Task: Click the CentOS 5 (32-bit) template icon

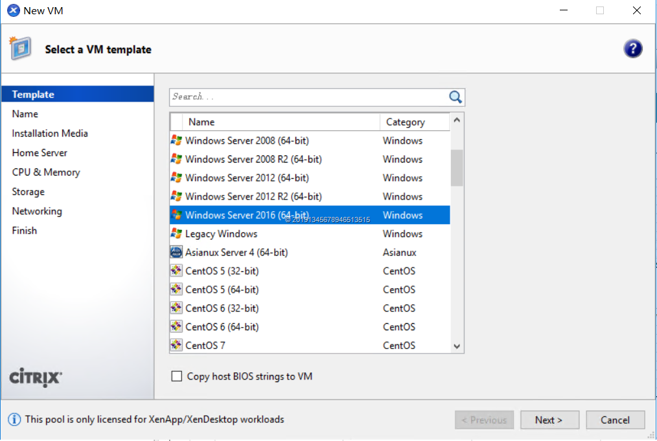Action: (x=176, y=271)
